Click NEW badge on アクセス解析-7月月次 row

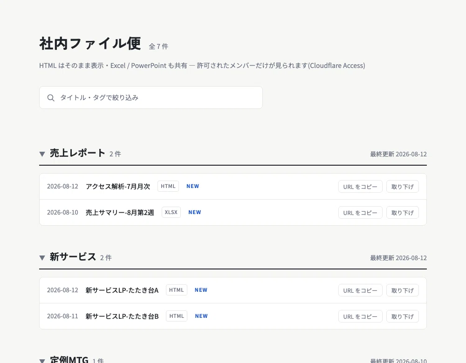(x=193, y=186)
